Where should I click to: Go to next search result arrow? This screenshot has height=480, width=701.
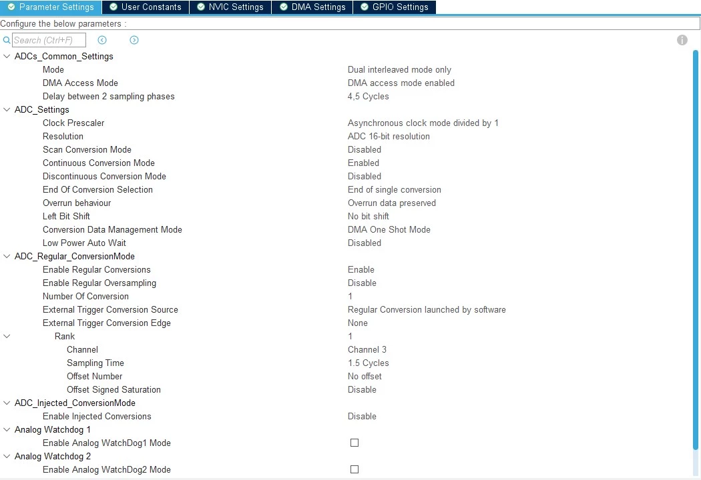pos(134,40)
